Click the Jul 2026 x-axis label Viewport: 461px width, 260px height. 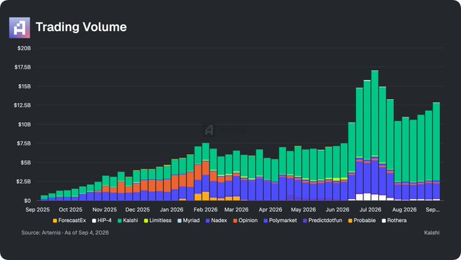coord(370,210)
